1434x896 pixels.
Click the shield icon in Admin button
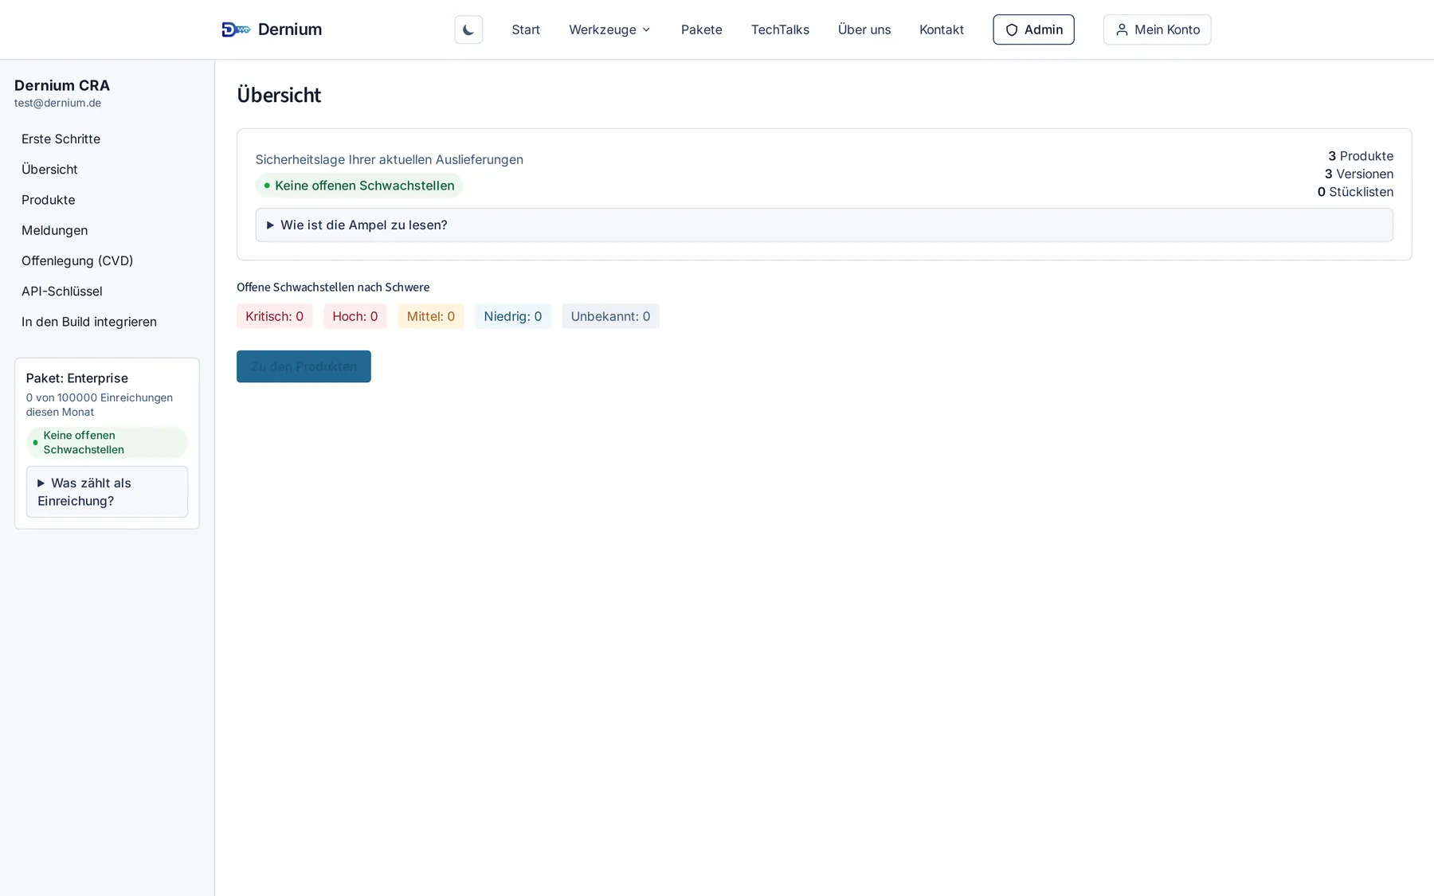[1012, 29]
